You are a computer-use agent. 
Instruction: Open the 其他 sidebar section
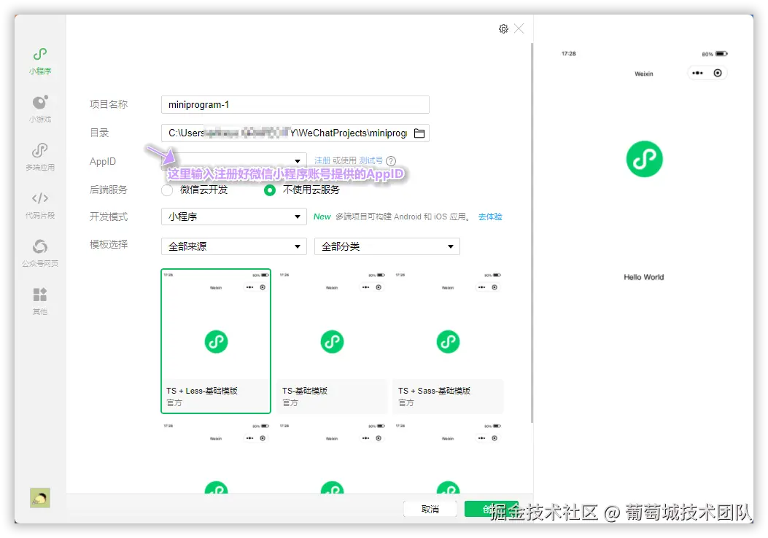[40, 300]
